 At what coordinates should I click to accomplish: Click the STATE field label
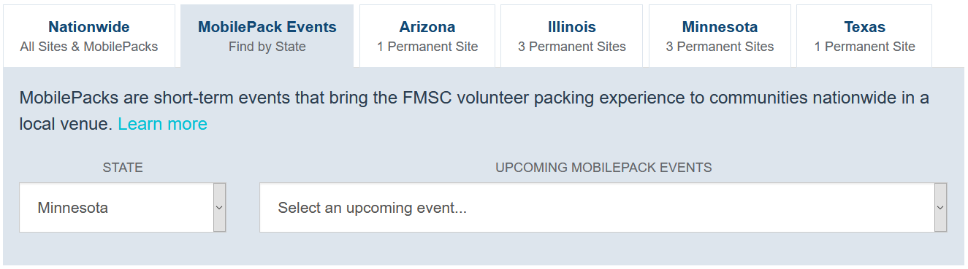tap(123, 168)
